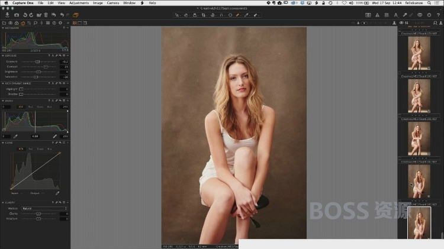Click the Print icon in toolbar
Image resolution: width=444 pixels, height=249 pixels.
[420, 15]
